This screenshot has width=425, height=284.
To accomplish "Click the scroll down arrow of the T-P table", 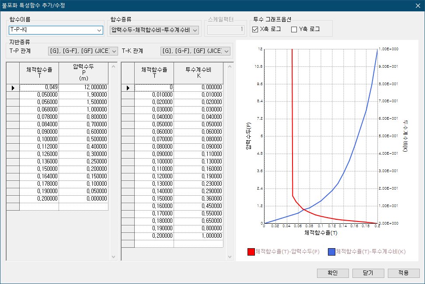I will pyautogui.click(x=113, y=256).
